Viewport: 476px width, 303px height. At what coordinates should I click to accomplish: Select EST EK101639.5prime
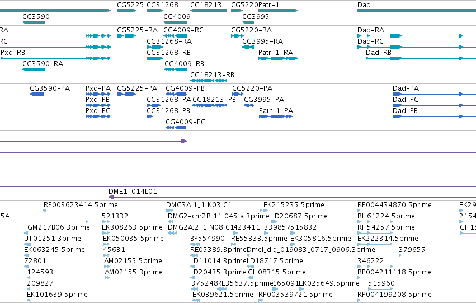tap(57, 295)
